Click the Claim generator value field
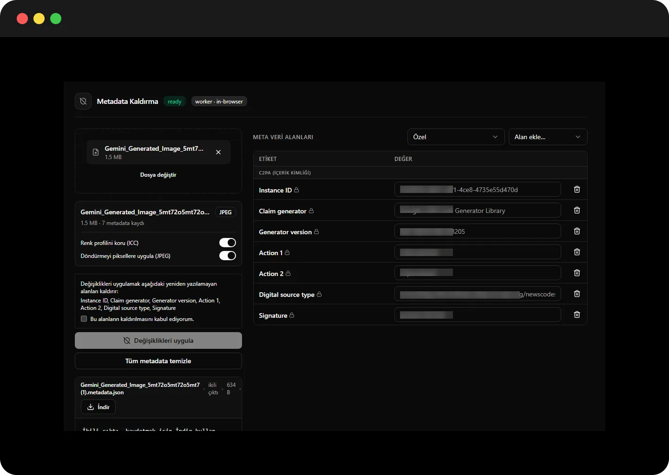Image resolution: width=669 pixels, height=475 pixels. (x=478, y=210)
